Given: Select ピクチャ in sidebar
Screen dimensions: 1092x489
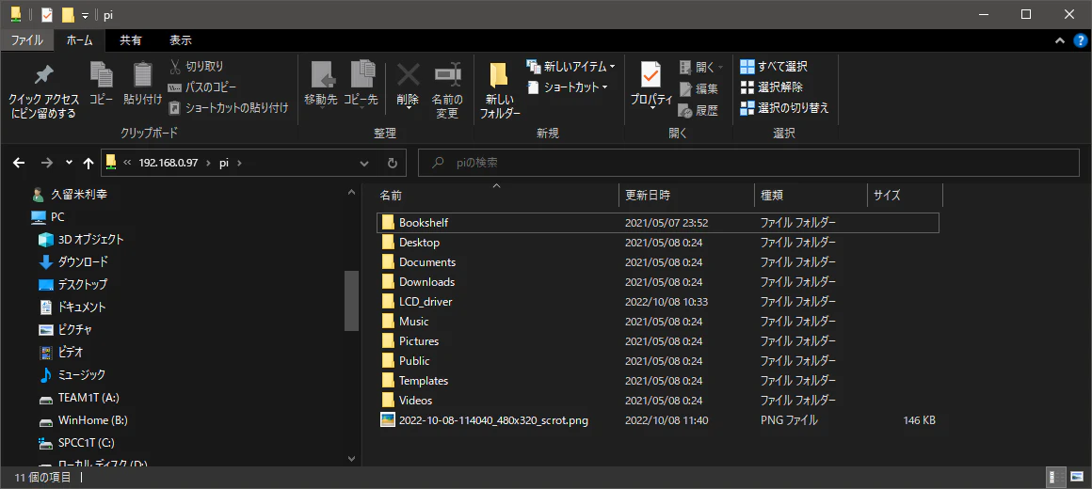Looking at the screenshot, I should click(x=66, y=329).
